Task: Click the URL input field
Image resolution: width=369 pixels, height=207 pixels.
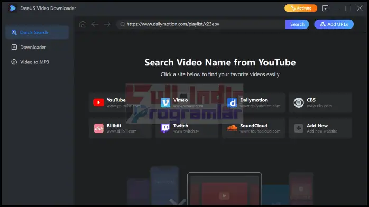Action: pyautogui.click(x=201, y=24)
